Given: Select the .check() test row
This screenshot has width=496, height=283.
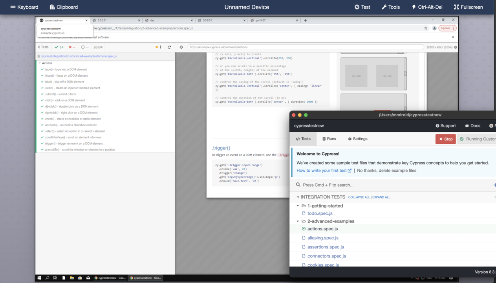Looking at the screenshot, I should click(x=105, y=119).
